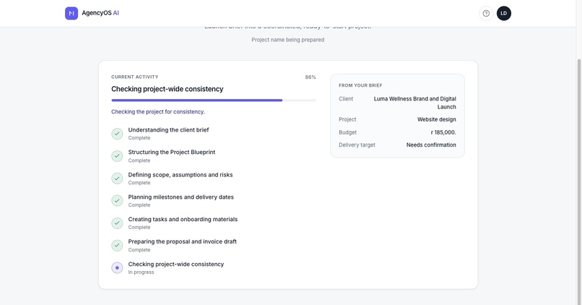Click checkmark beside Planning milestones and delivery dates
582x305 pixels.
pos(117,201)
